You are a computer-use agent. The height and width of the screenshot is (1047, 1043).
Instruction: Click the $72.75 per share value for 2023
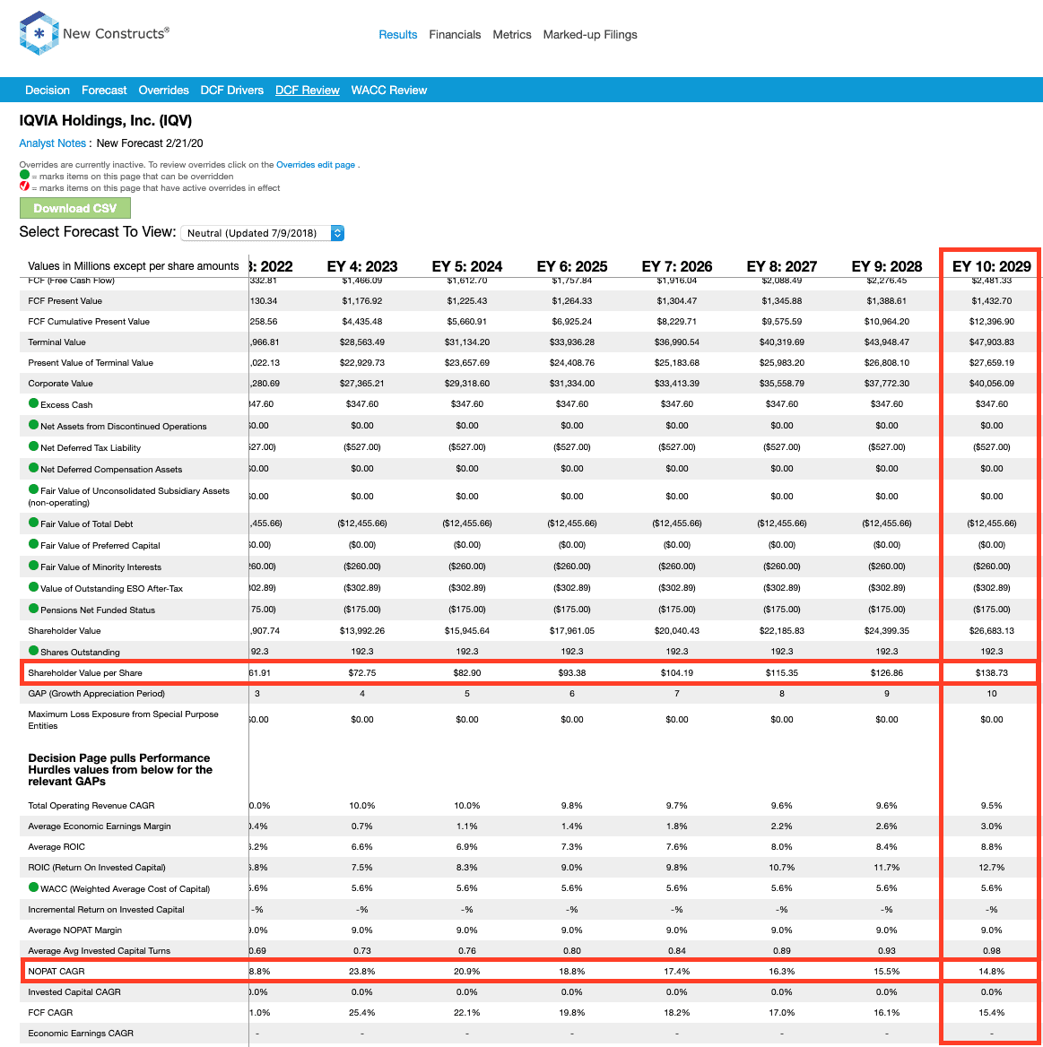tap(362, 673)
